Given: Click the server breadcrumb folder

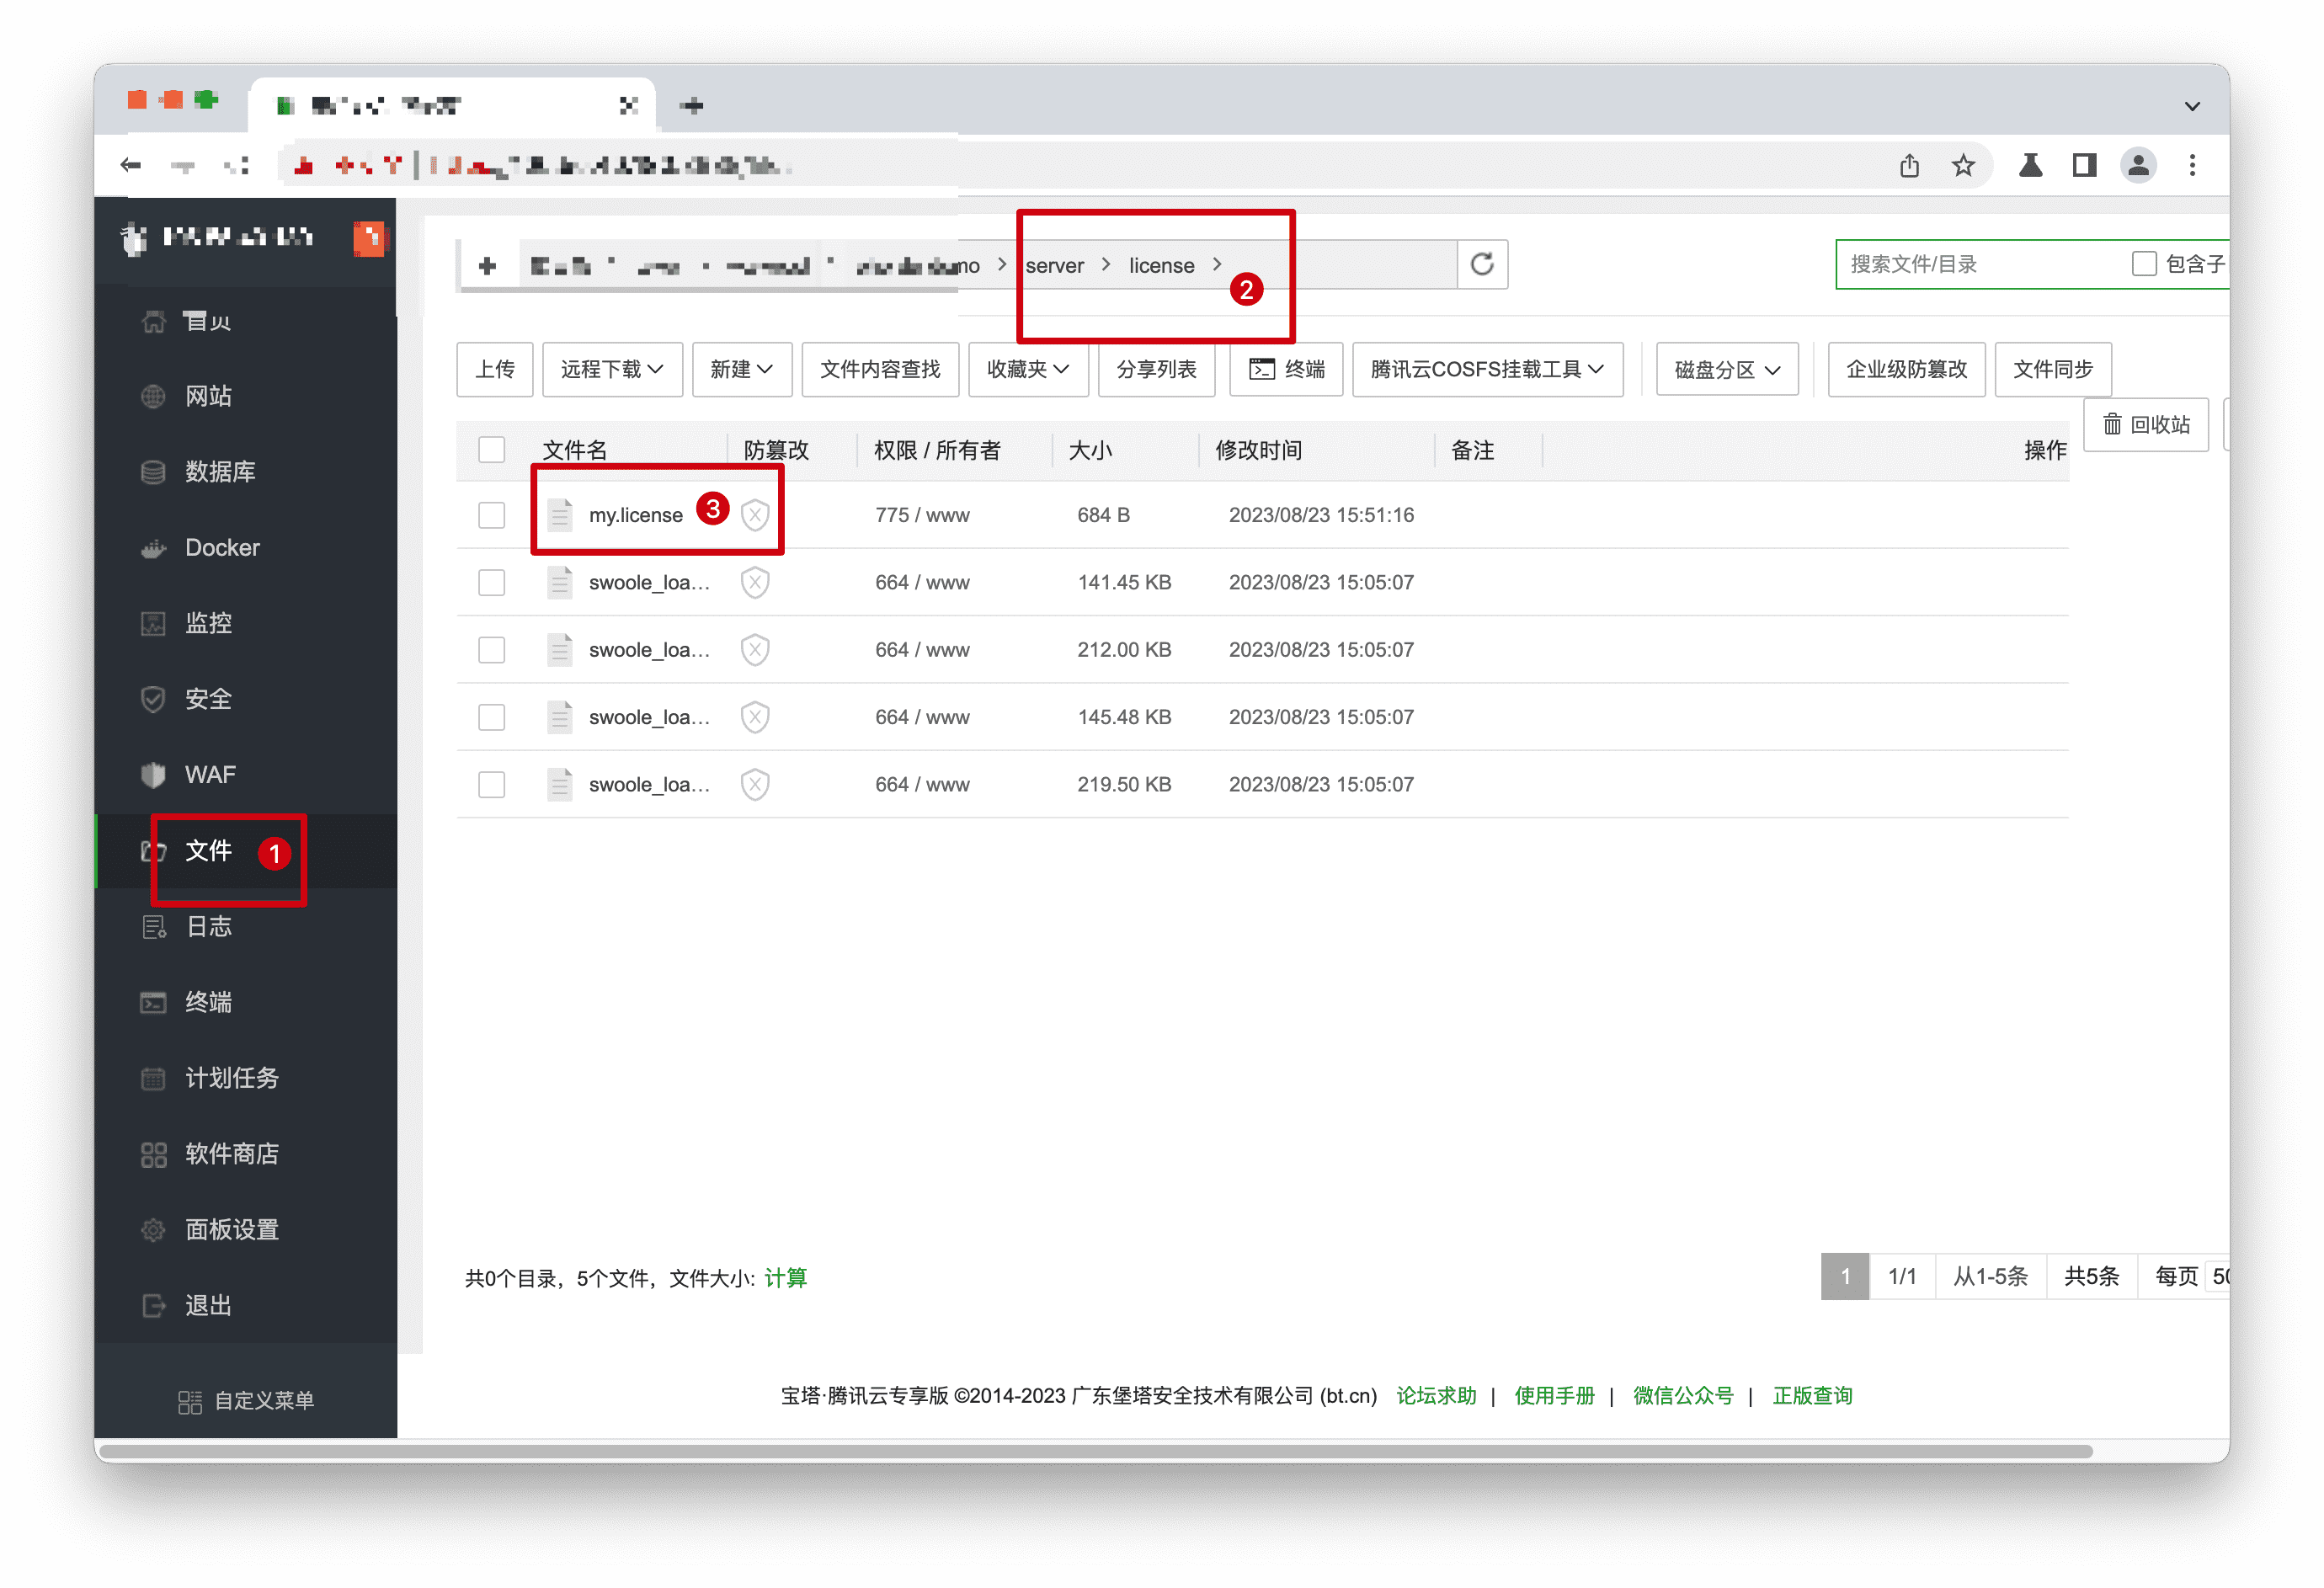Looking at the screenshot, I should [1054, 265].
